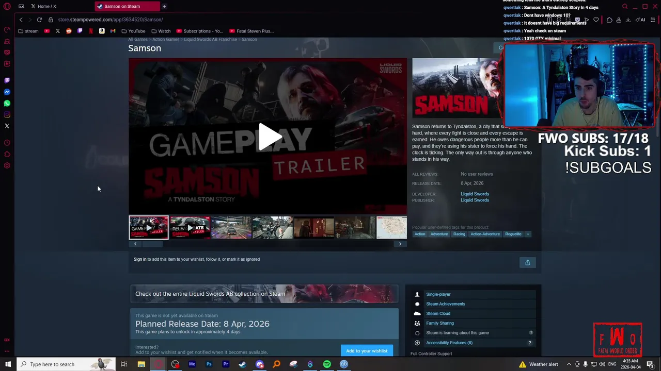Image resolution: width=661 pixels, height=371 pixels.
Task: Open the share icon button
Action: point(527,263)
